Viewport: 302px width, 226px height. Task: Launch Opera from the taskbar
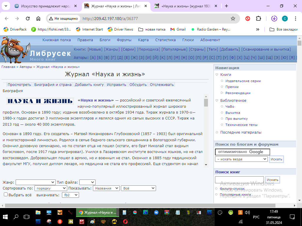[x=125, y=222]
